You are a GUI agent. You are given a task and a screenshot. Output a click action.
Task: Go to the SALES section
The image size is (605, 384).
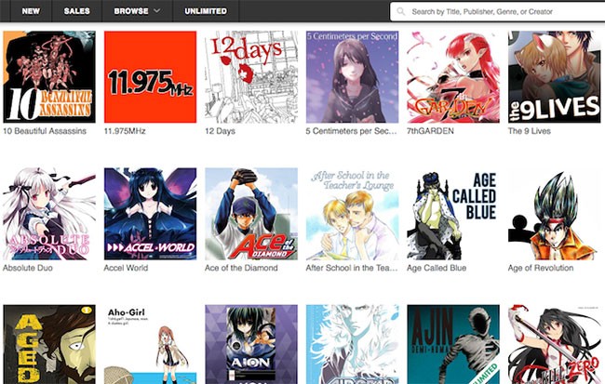tap(77, 11)
